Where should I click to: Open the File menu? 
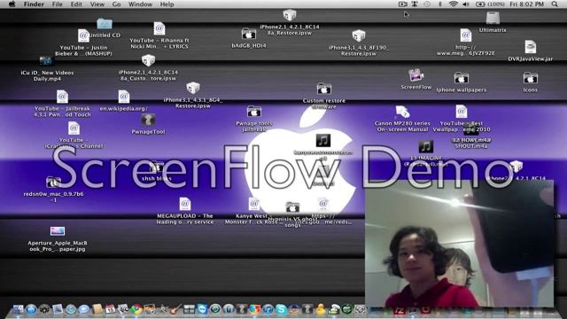pos(57,4)
